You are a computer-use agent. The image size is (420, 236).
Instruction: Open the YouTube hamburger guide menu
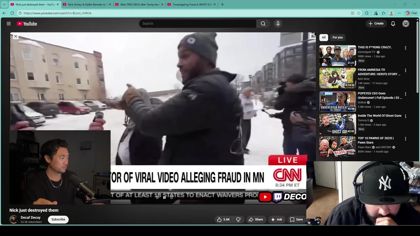tap(9, 24)
